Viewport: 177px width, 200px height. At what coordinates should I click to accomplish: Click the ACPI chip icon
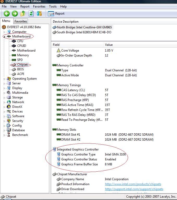click(x=14, y=74)
